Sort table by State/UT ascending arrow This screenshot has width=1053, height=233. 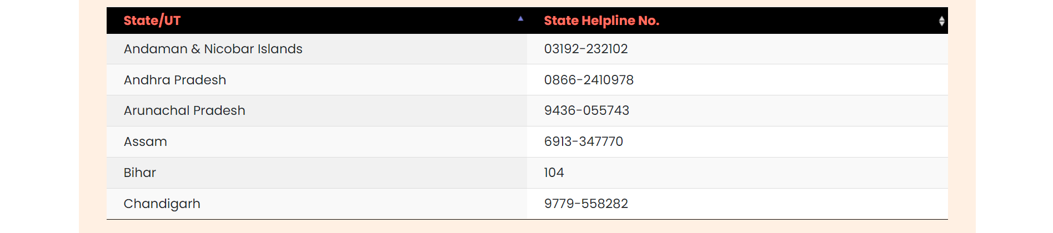click(520, 19)
